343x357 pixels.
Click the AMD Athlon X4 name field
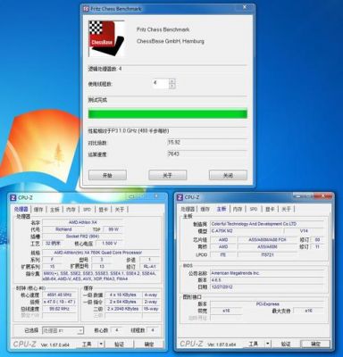coord(83,222)
